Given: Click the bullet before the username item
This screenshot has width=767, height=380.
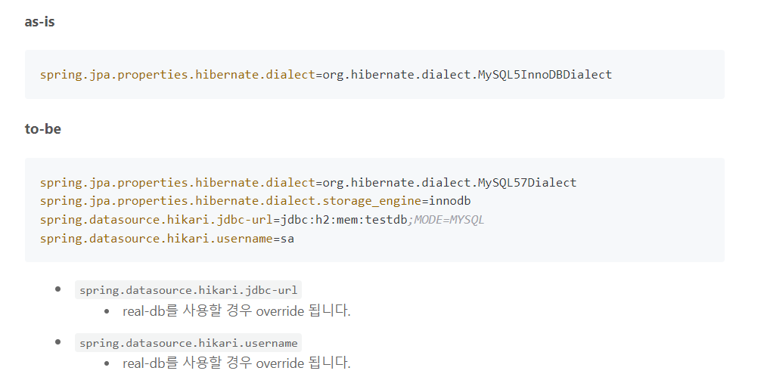Looking at the screenshot, I should (x=58, y=342).
